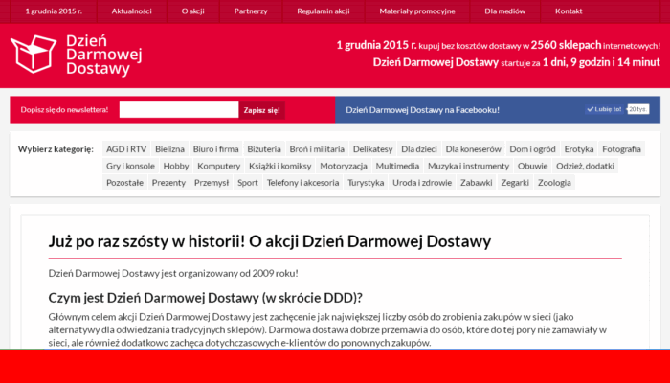Go to the O akcji page
Viewport: 670px width, 383px height.
192,11
